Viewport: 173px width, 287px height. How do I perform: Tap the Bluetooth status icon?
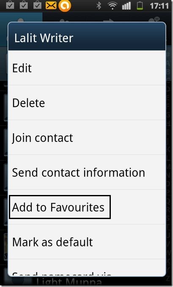[99, 5]
